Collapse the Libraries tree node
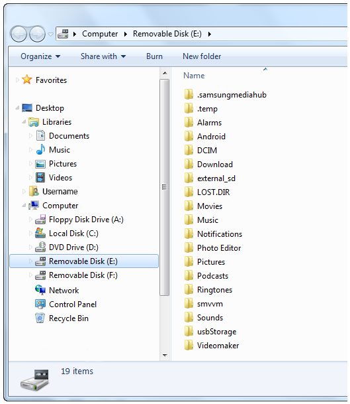Screen dimensions: 350x404 point(24,121)
